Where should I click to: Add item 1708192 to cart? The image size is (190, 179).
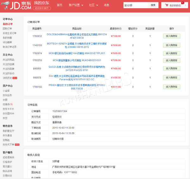tap(172, 87)
